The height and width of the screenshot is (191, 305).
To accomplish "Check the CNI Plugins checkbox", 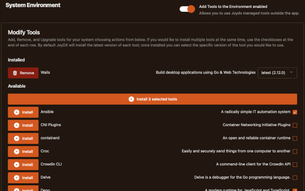I will [295, 125].
